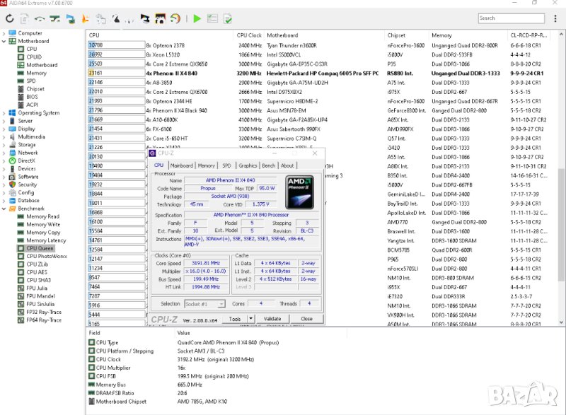Click the AMD Phenom II logo in CPU-Z

[300, 192]
